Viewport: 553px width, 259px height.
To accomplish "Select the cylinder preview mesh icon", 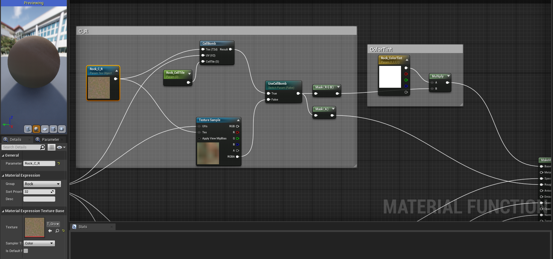I will point(28,129).
